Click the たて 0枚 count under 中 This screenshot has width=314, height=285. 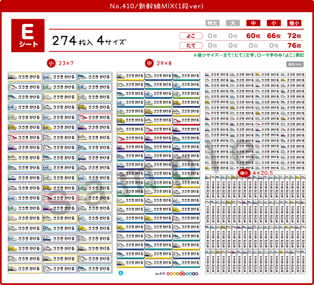(x=254, y=45)
